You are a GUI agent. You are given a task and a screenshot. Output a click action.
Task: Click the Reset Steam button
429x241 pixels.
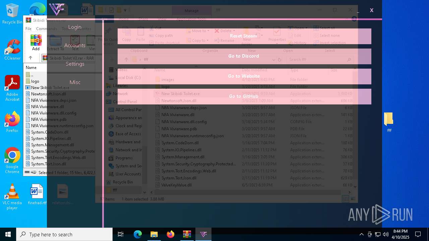(x=244, y=36)
